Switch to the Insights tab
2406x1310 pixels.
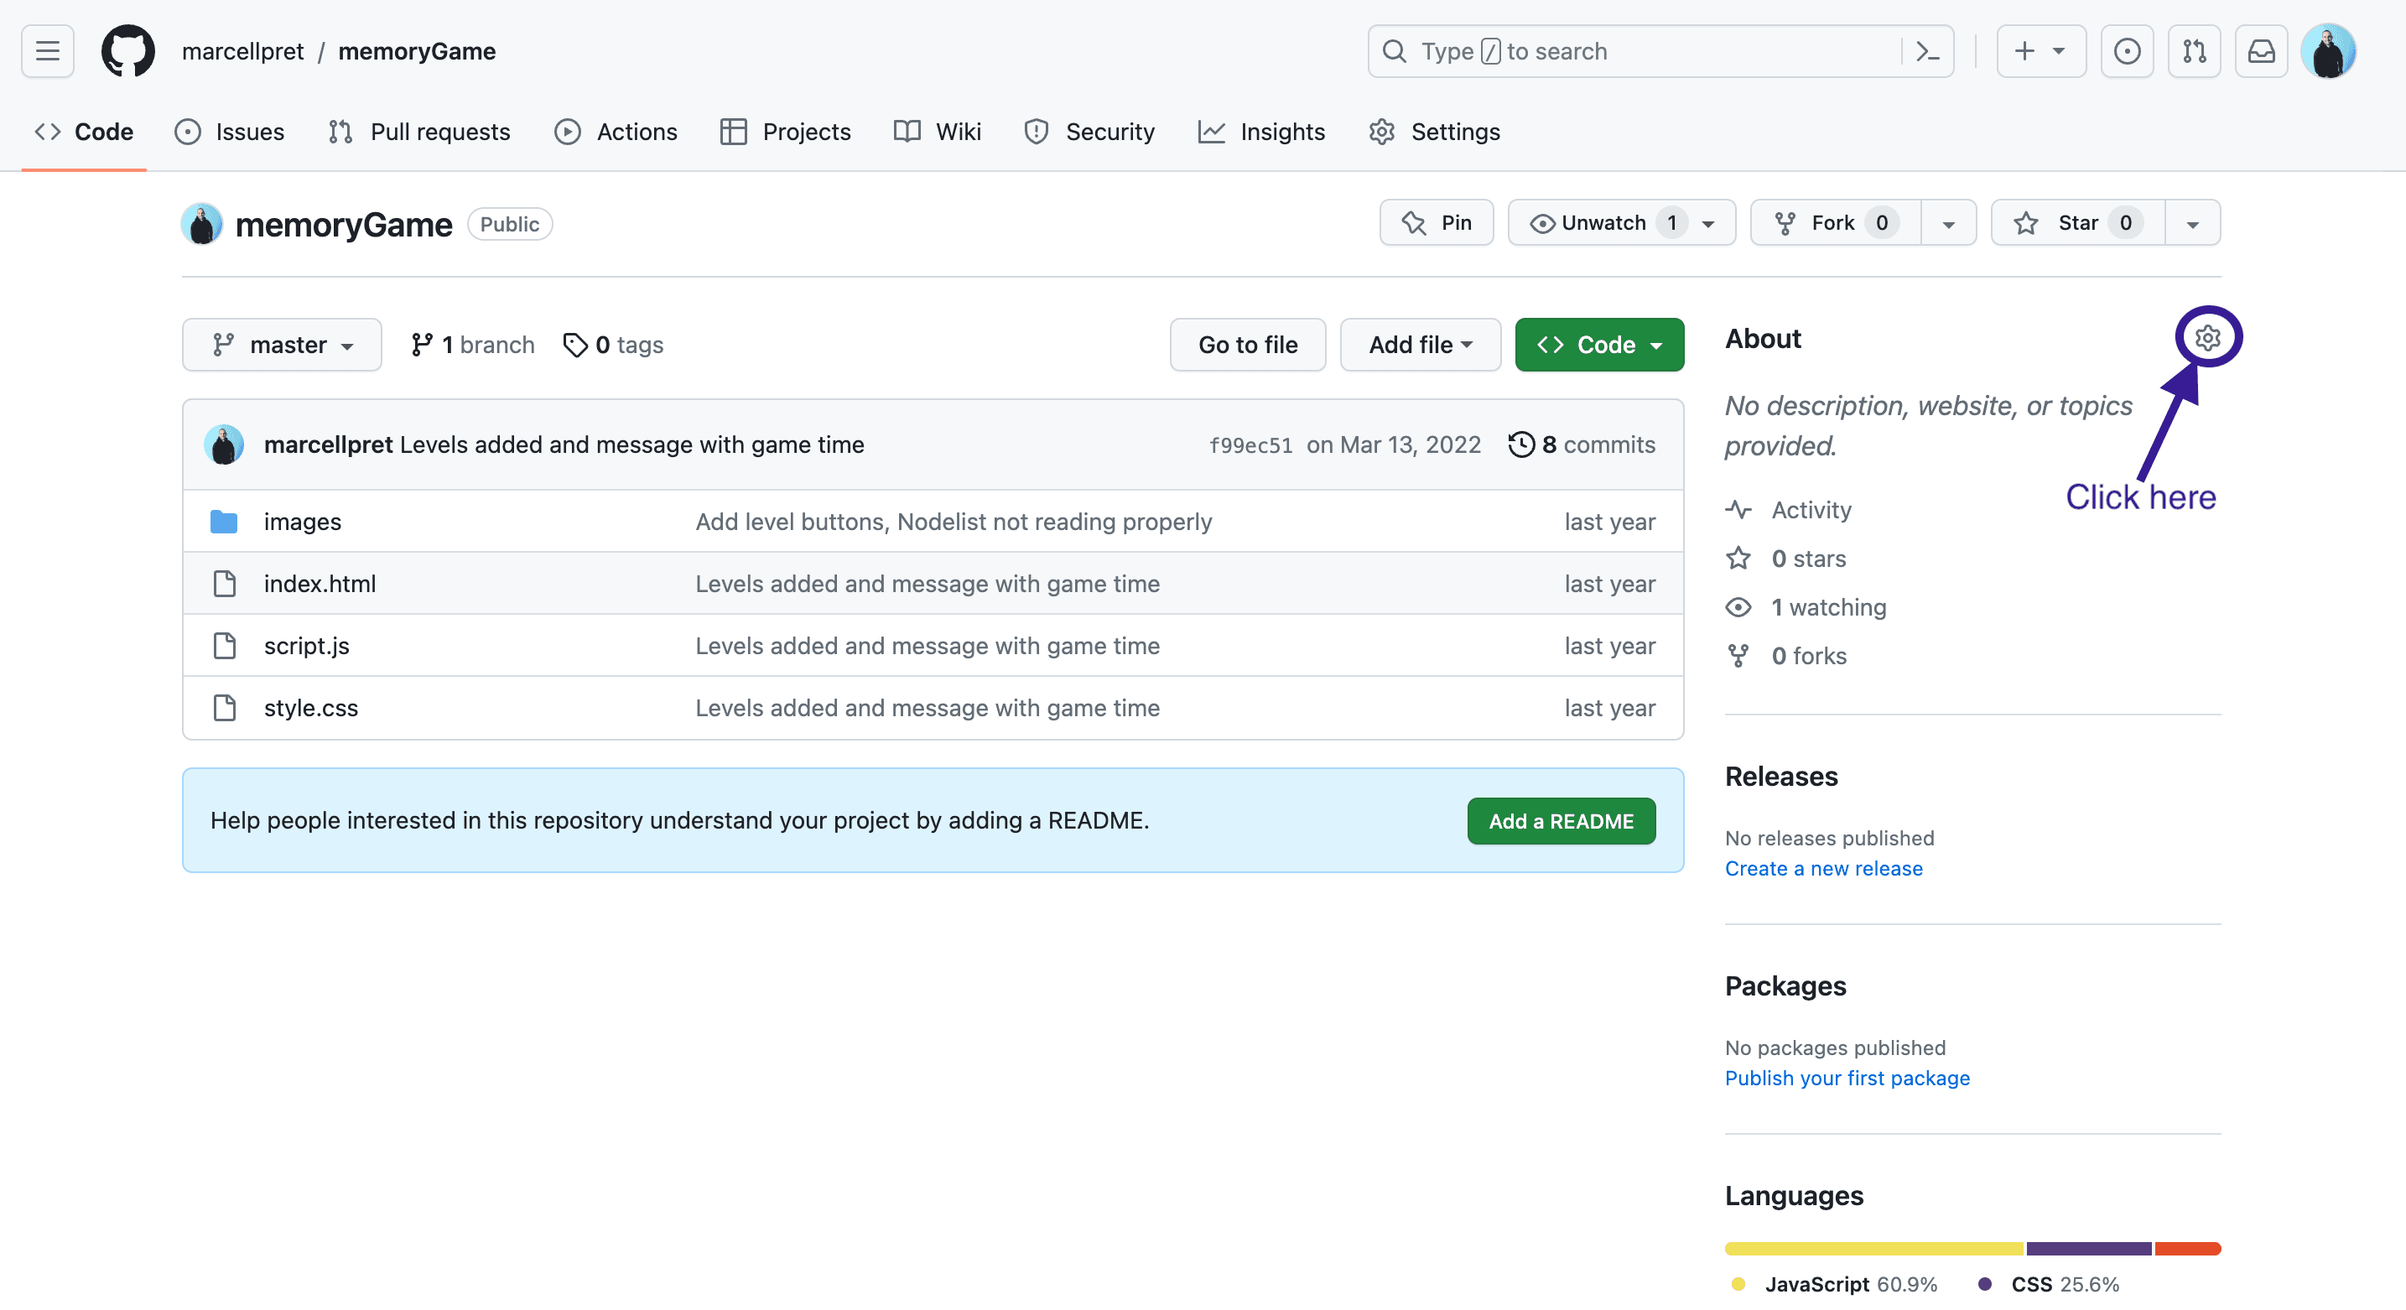(1262, 131)
